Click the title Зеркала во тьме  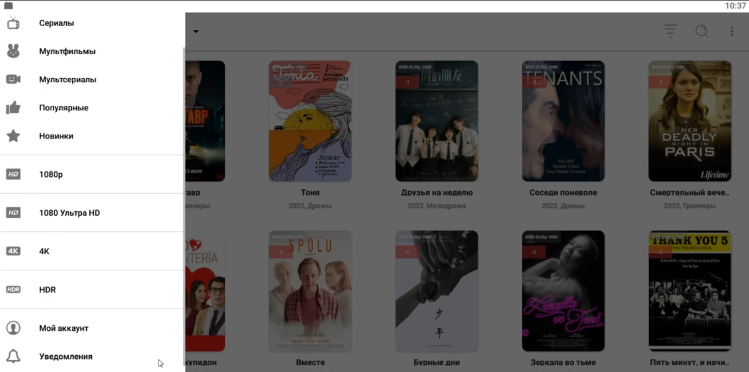tap(563, 363)
